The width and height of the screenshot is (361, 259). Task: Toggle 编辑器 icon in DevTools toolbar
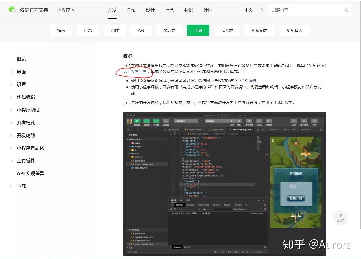click(146, 121)
